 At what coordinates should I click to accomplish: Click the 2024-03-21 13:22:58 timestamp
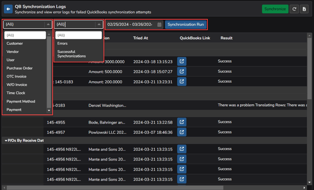pos(153,122)
